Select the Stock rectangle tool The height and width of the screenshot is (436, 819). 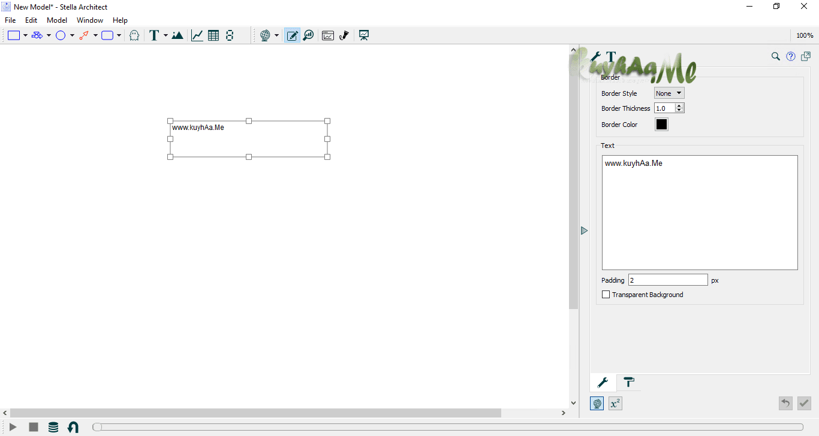click(x=14, y=36)
